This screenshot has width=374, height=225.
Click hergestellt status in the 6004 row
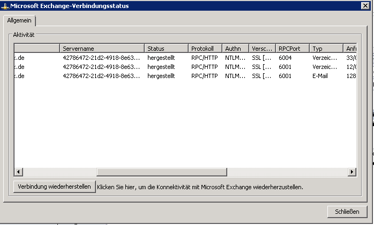tap(161, 58)
